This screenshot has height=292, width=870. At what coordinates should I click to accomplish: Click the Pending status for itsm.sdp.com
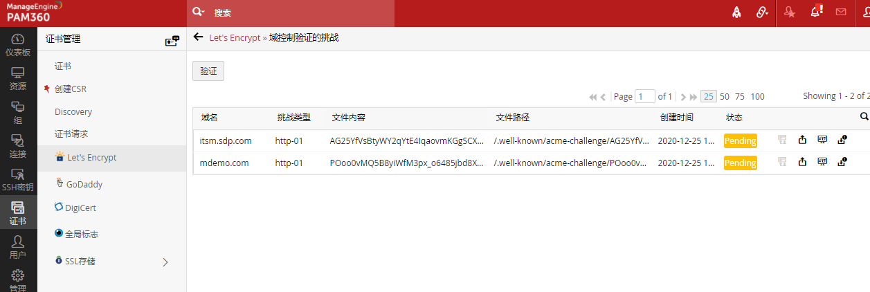click(x=741, y=141)
